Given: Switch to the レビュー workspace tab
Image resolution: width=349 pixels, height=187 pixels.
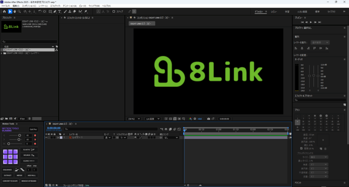Looking at the screenshot, I should tap(274, 12).
